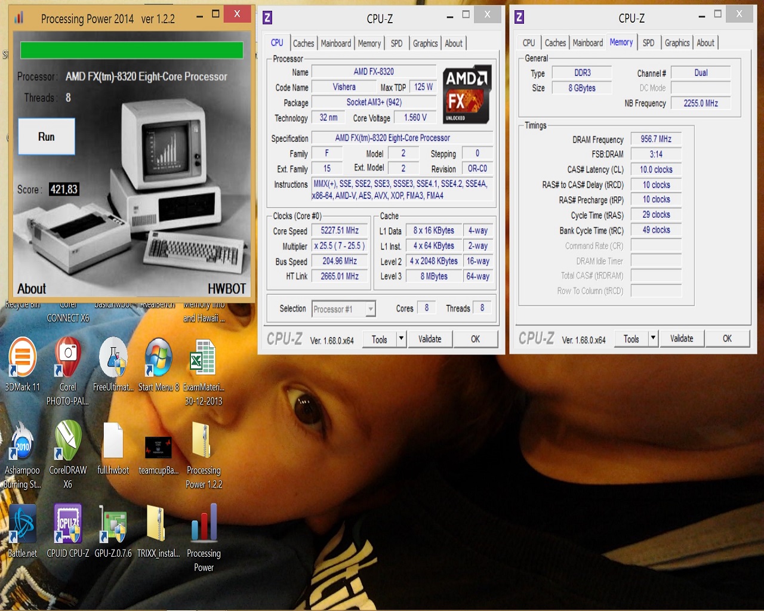Click Validate in the CPU-Z window showing the CPU tab
Viewport: 764px width, 611px height.
(430, 339)
